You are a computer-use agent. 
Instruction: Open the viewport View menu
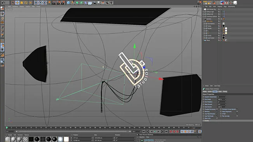[9, 7]
